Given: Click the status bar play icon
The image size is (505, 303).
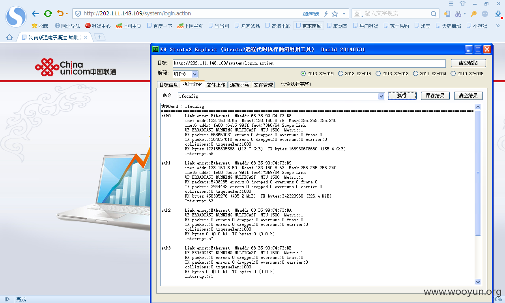Looking at the screenshot, I should click(x=7, y=299).
